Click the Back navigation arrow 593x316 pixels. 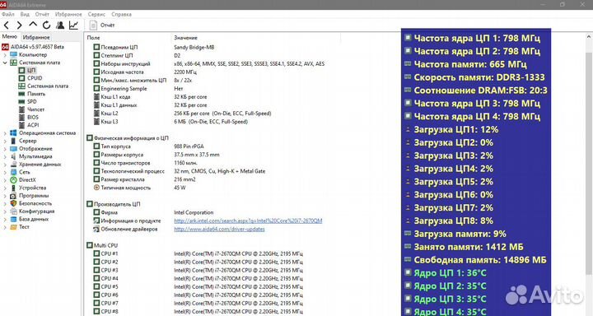(7, 26)
